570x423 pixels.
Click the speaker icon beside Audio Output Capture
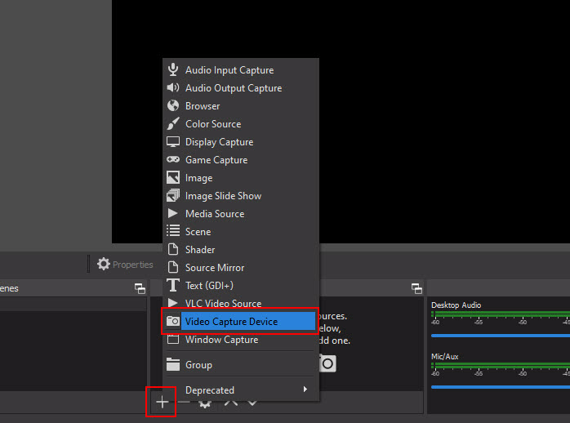point(173,87)
